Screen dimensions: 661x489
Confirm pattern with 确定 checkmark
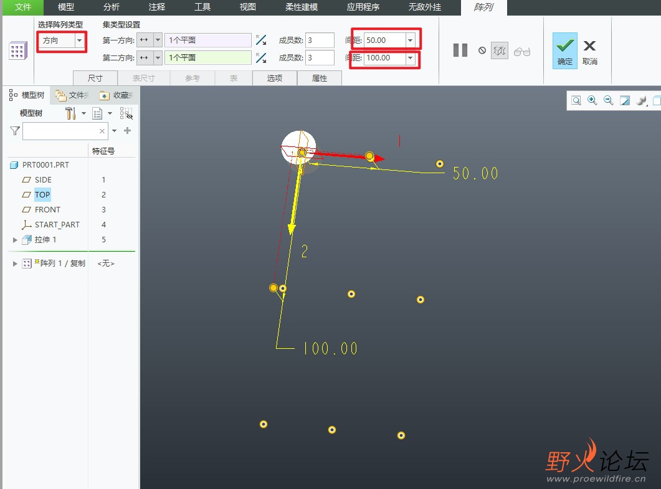pos(565,50)
